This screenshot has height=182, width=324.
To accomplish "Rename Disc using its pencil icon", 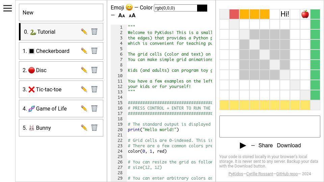I will (x=84, y=70).
